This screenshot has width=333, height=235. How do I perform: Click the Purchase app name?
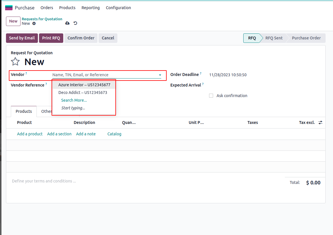point(24,8)
